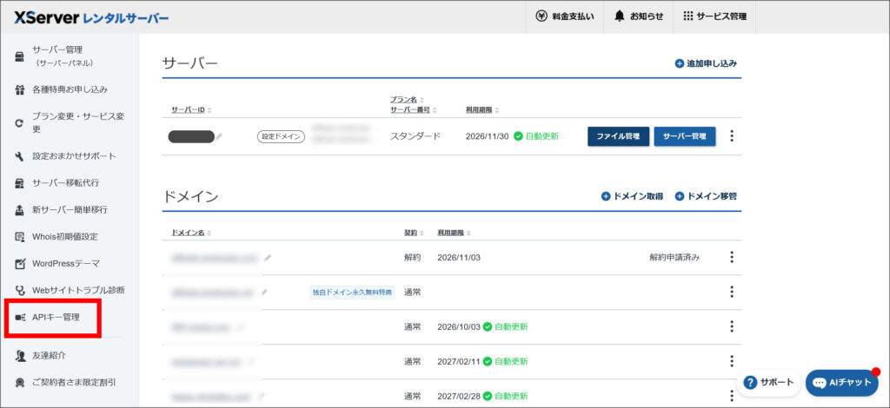Image resolution: width=890 pixels, height=408 pixels.
Task: Open three-dot menu for 2027/02/11 domain
Action: [732, 361]
